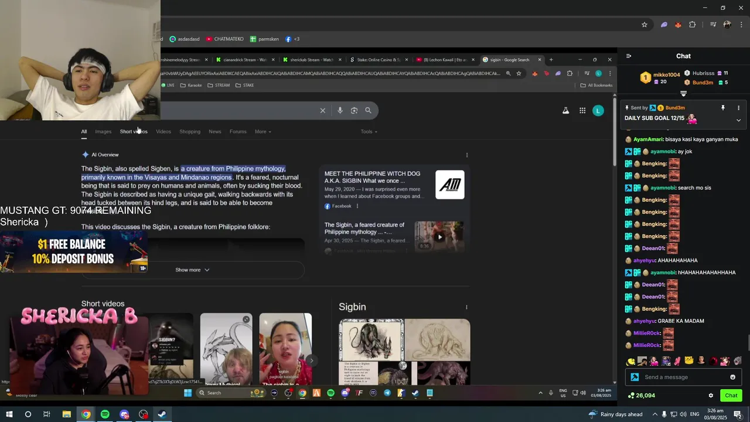Open the Karaoke bookmarks folder
The image size is (750, 422).
click(x=191, y=85)
